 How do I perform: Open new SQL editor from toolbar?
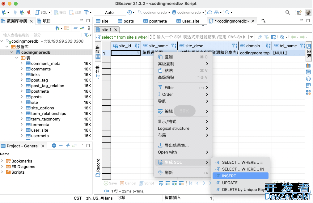[41, 12]
